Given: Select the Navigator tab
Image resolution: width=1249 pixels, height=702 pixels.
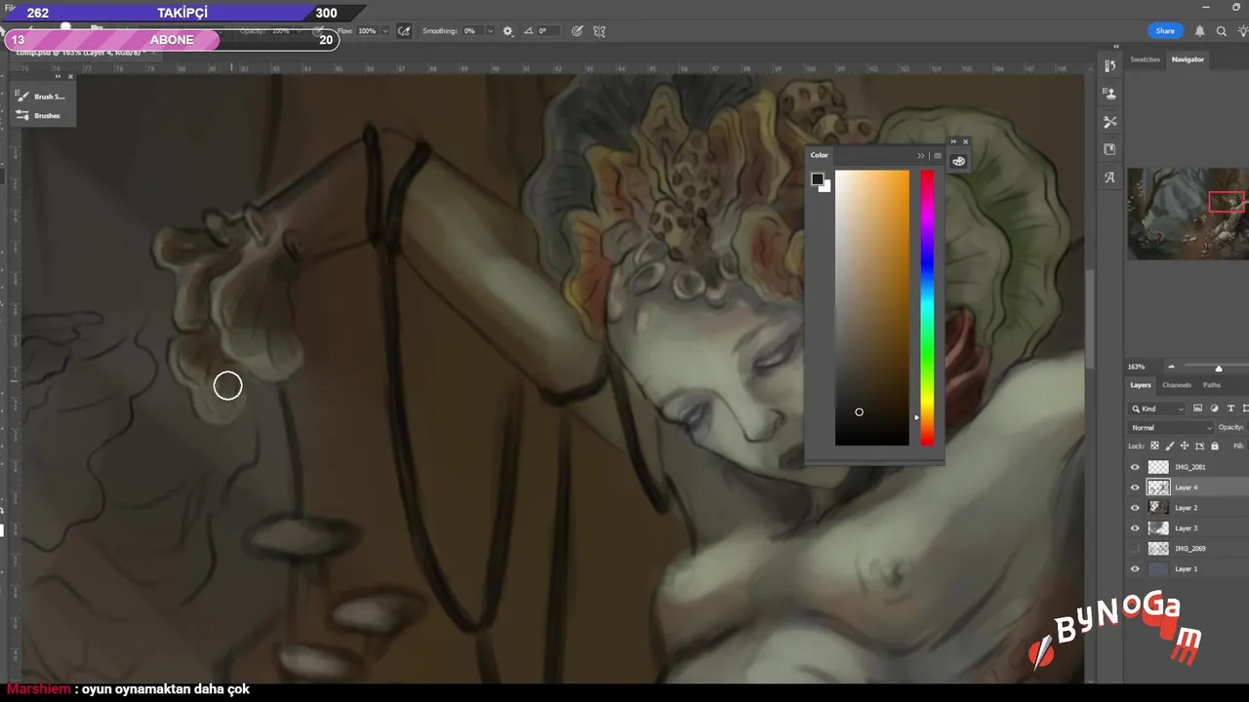Looking at the screenshot, I should tap(1188, 59).
